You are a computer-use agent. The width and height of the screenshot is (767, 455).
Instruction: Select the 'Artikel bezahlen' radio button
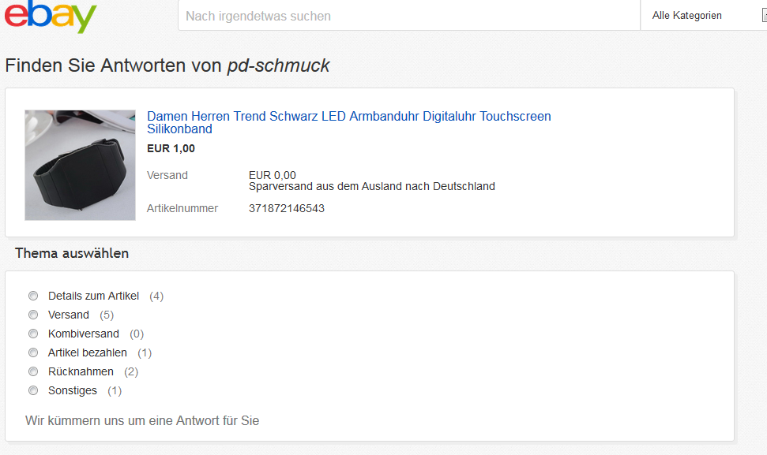tap(33, 352)
